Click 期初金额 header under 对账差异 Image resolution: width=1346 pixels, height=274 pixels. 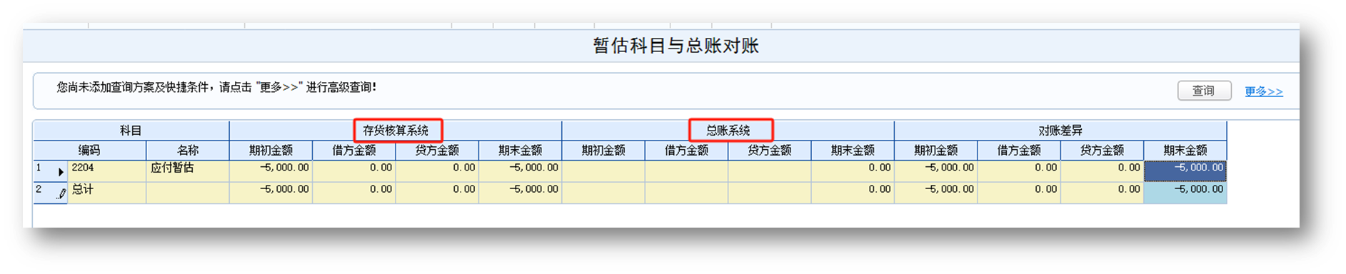(x=936, y=151)
